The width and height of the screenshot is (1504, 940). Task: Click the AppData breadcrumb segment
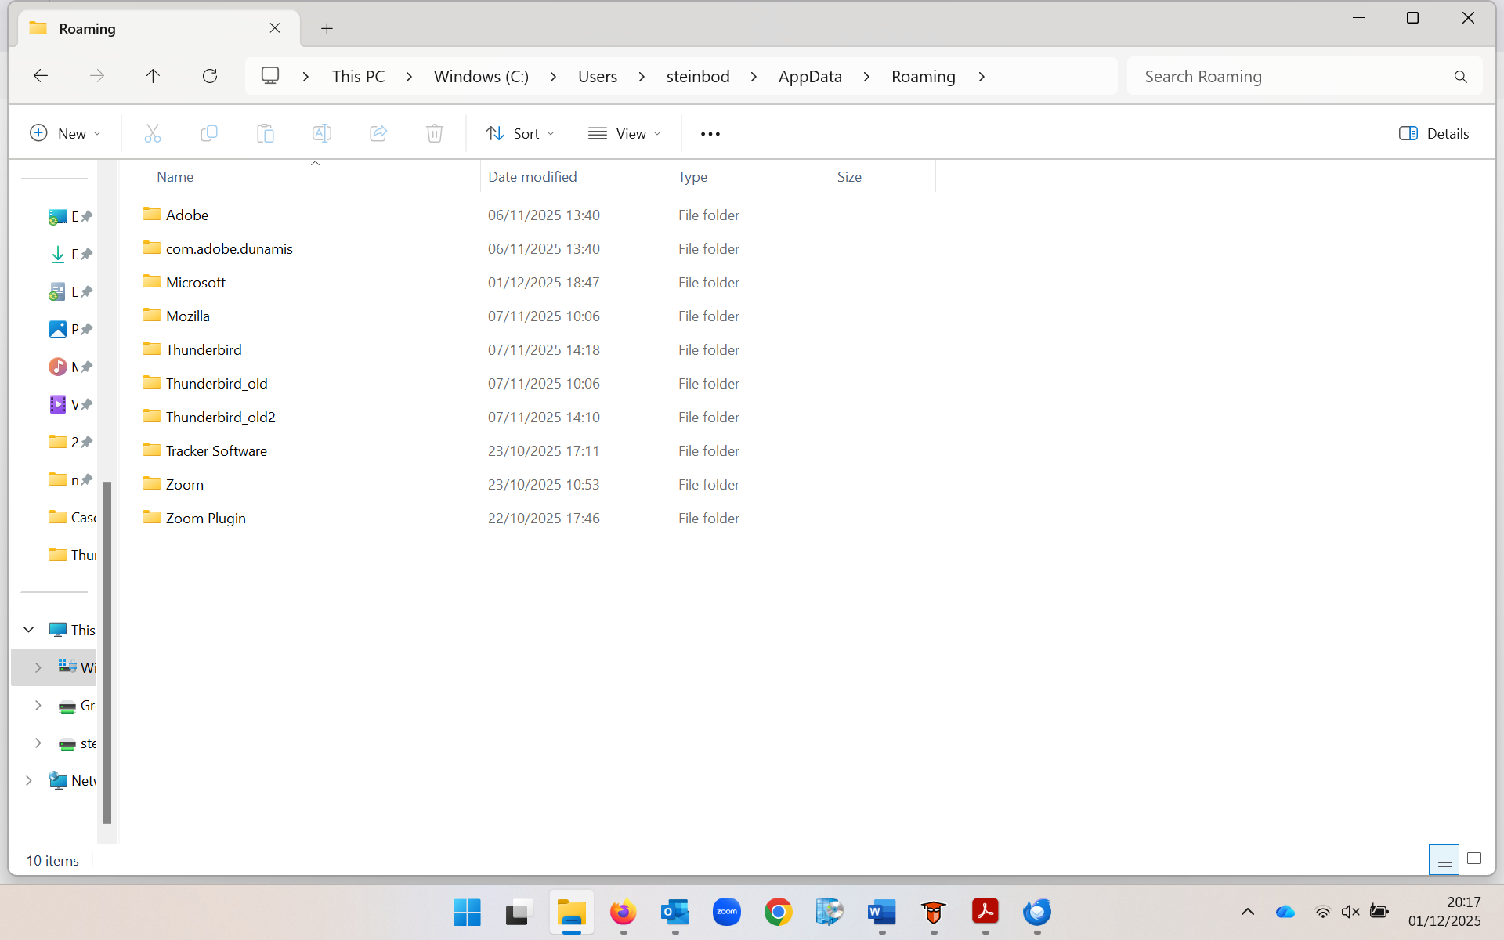pos(810,76)
